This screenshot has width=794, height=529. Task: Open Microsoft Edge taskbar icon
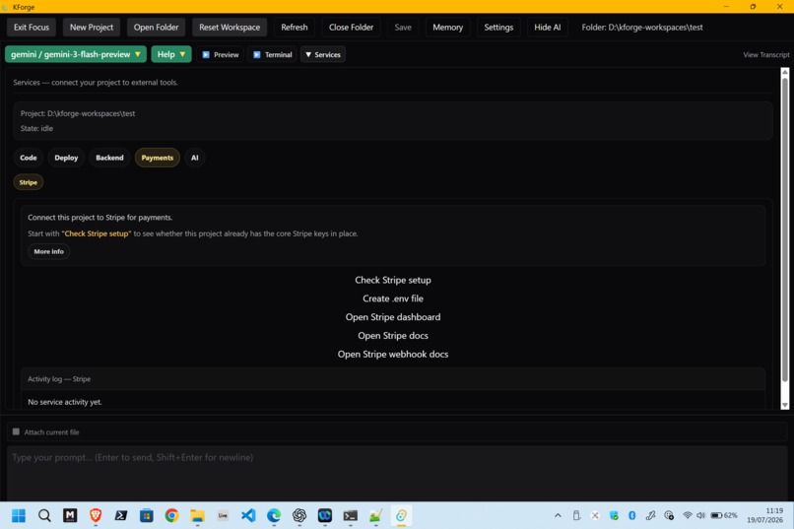(x=274, y=515)
